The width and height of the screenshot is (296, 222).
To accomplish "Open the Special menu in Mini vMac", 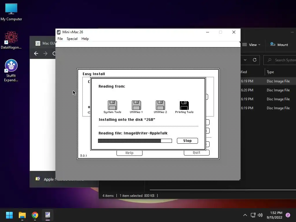I will click(72, 38).
